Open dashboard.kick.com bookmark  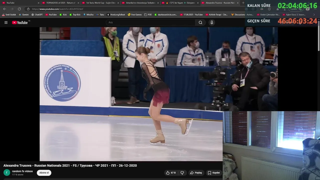coord(165,15)
